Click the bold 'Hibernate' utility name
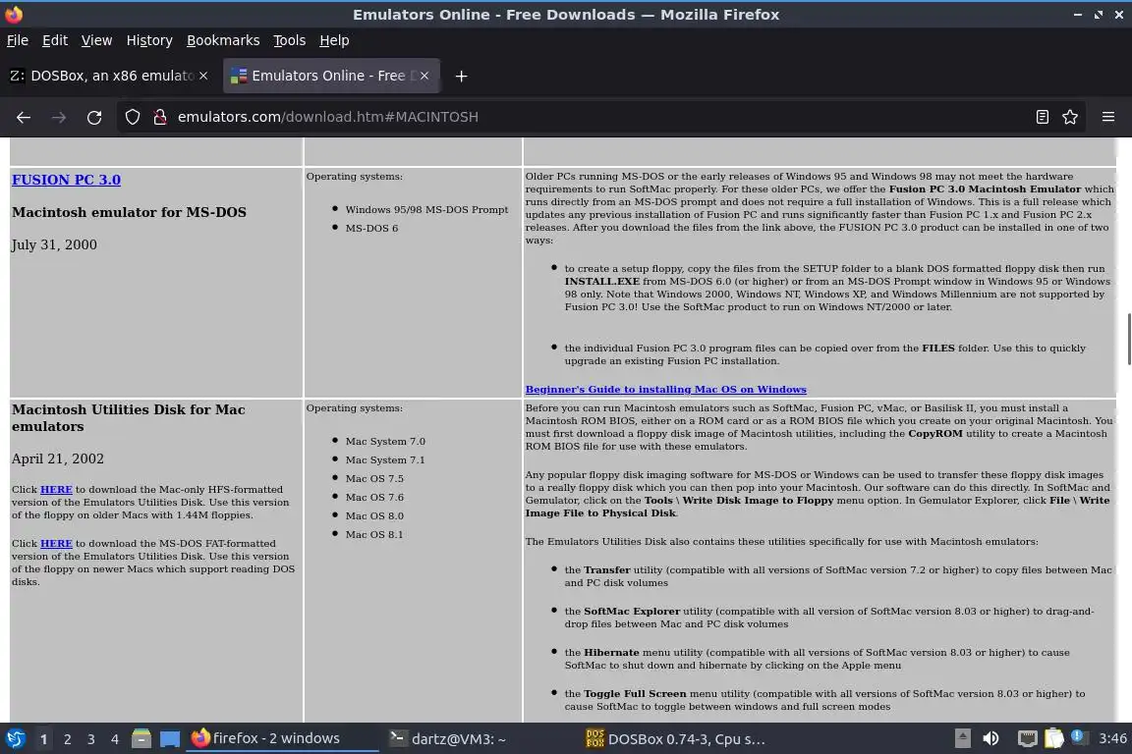Image resolution: width=1132 pixels, height=754 pixels. [611, 652]
